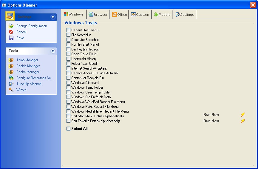Screen dimensions: 258x169
Task: Switch to the Windows tab
Action: click(x=74, y=14)
